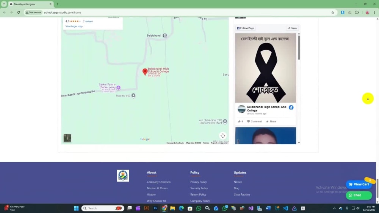Open the WhatsApp Chat button
Screen dimensions: 379x213
(x=359, y=195)
